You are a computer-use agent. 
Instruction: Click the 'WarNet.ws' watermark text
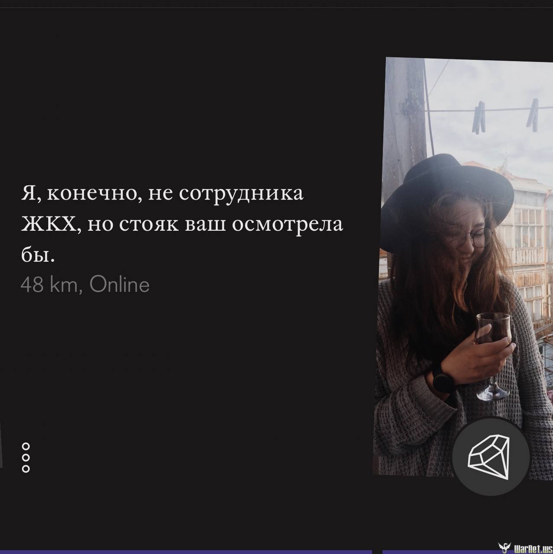532,548
